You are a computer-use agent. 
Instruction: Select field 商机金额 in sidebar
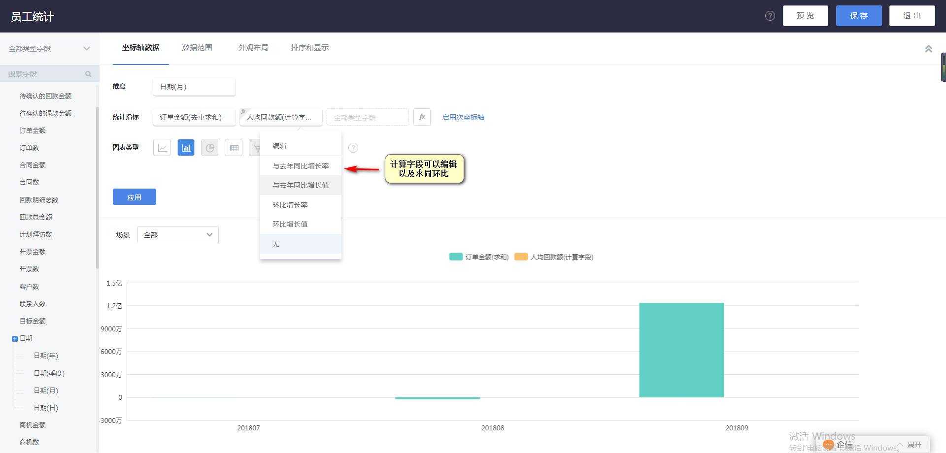point(33,425)
